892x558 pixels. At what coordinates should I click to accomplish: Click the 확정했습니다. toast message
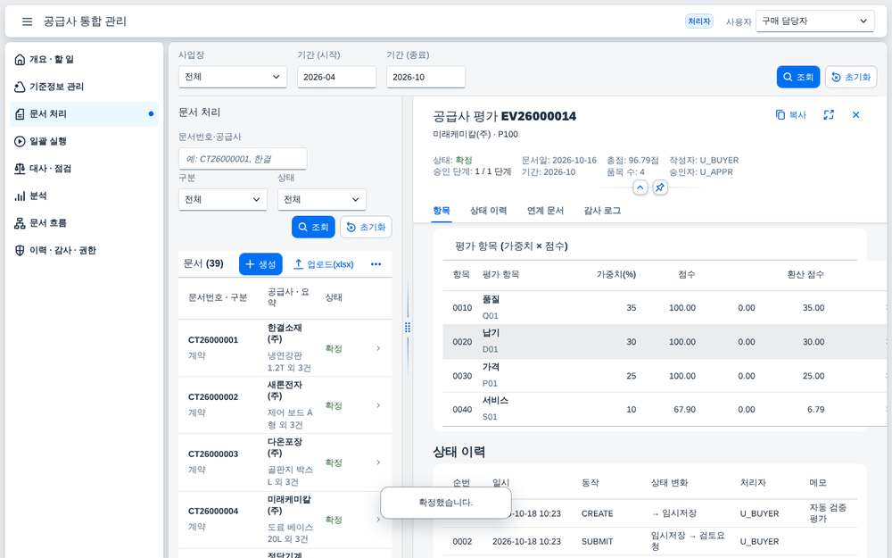click(x=445, y=503)
